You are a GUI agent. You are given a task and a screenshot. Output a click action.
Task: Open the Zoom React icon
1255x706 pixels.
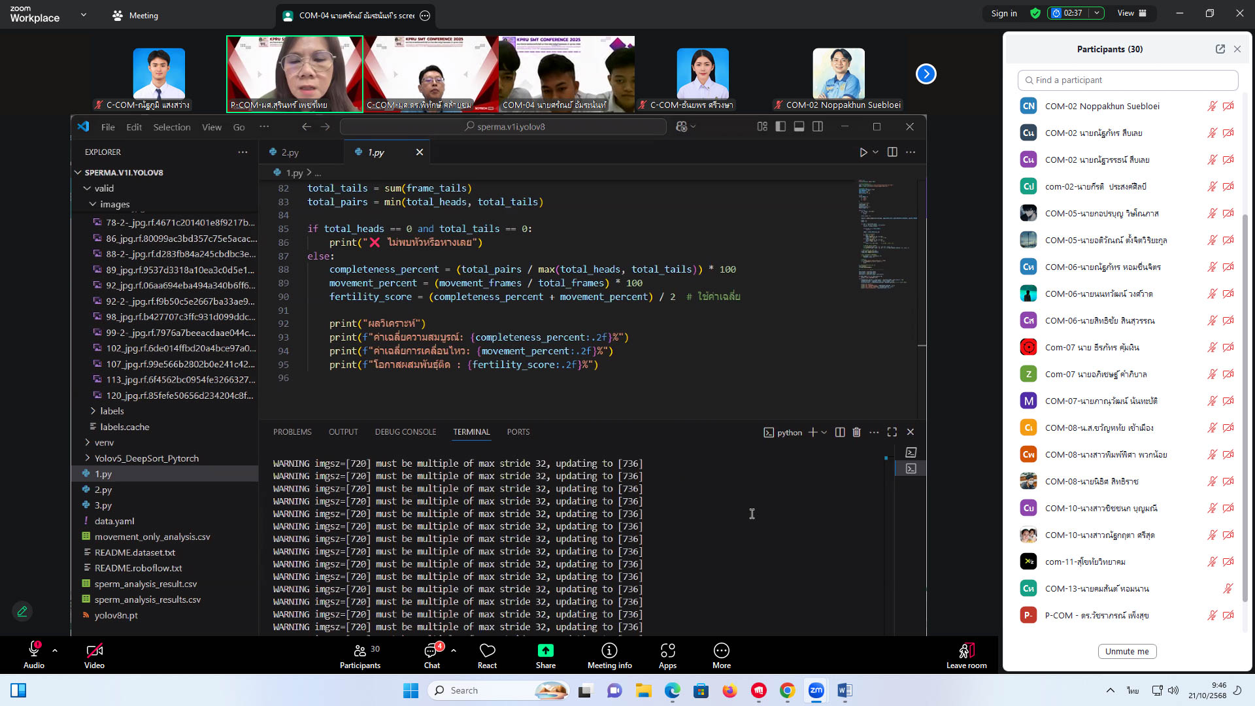tap(487, 651)
